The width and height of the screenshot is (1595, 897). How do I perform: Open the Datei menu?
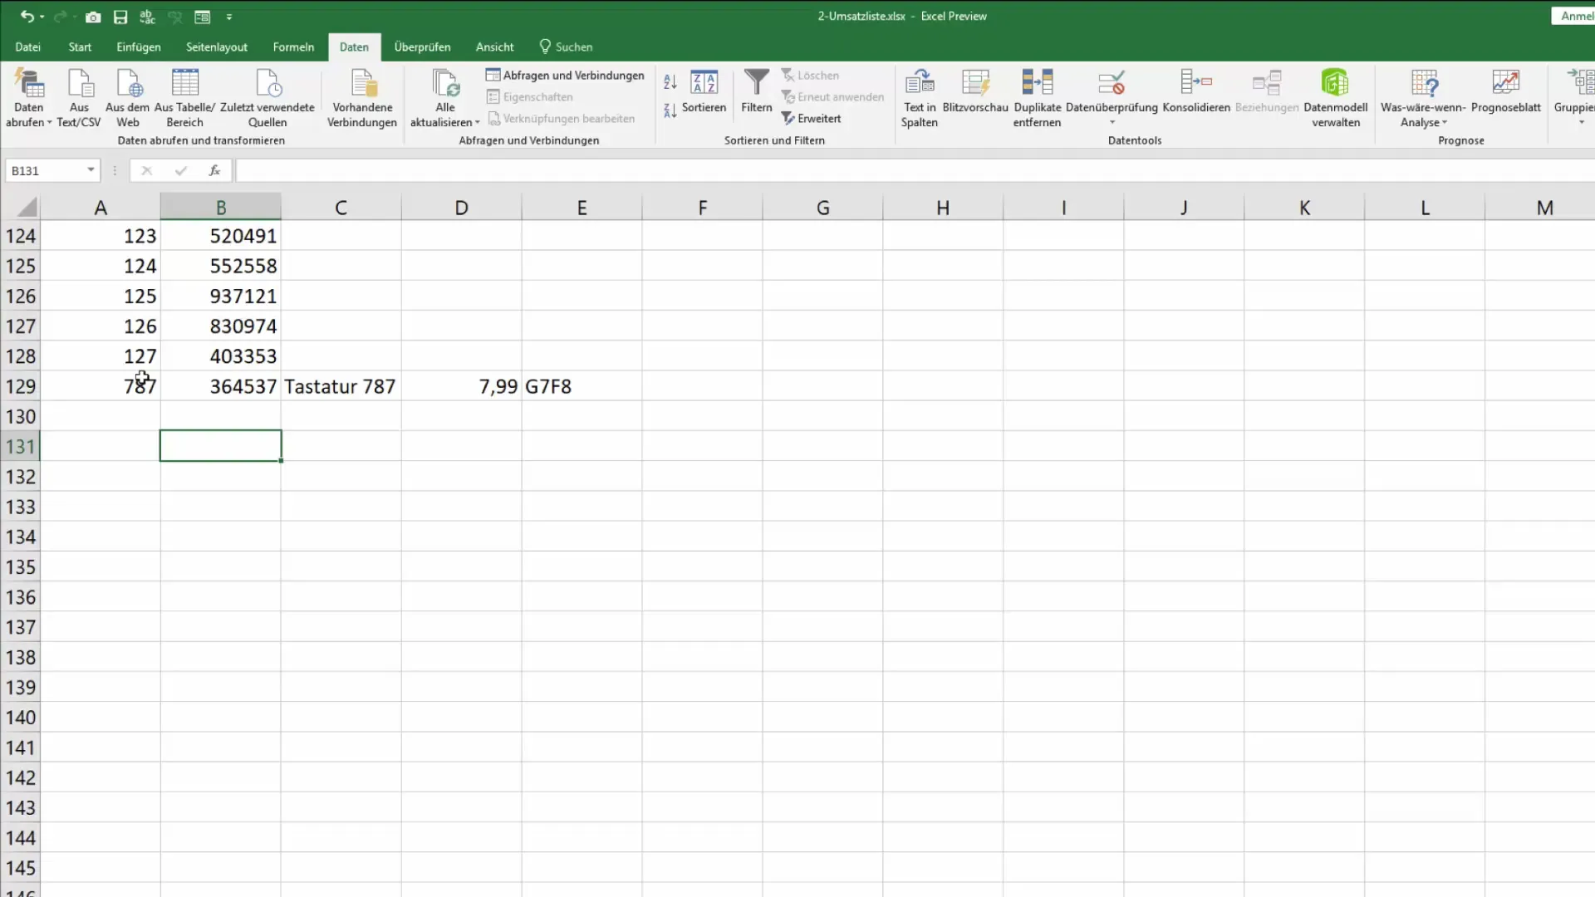(27, 47)
